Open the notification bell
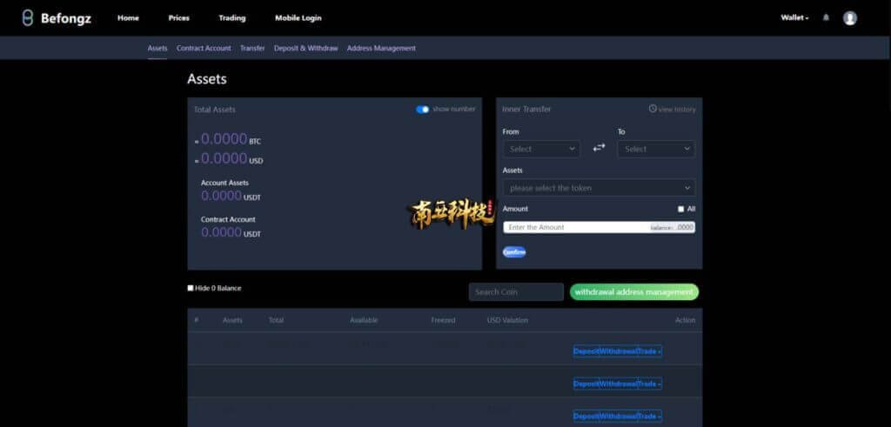This screenshot has height=427, width=891. click(x=826, y=17)
